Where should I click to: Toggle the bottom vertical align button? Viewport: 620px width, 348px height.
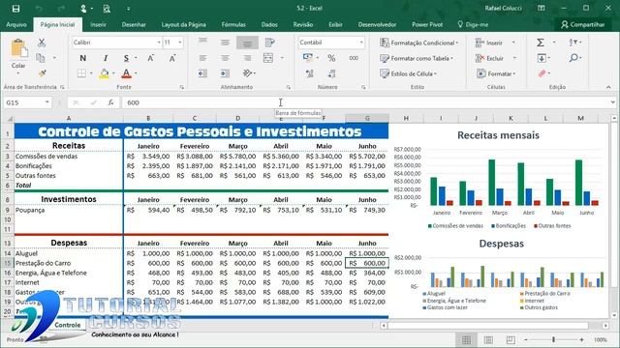click(x=248, y=43)
